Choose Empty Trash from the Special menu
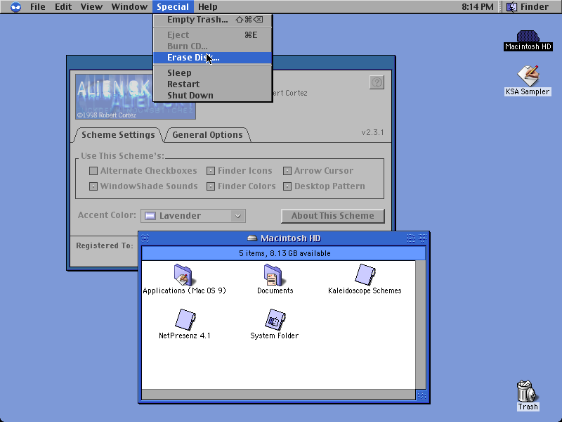Screen dimensions: 562x422 click(x=213, y=20)
